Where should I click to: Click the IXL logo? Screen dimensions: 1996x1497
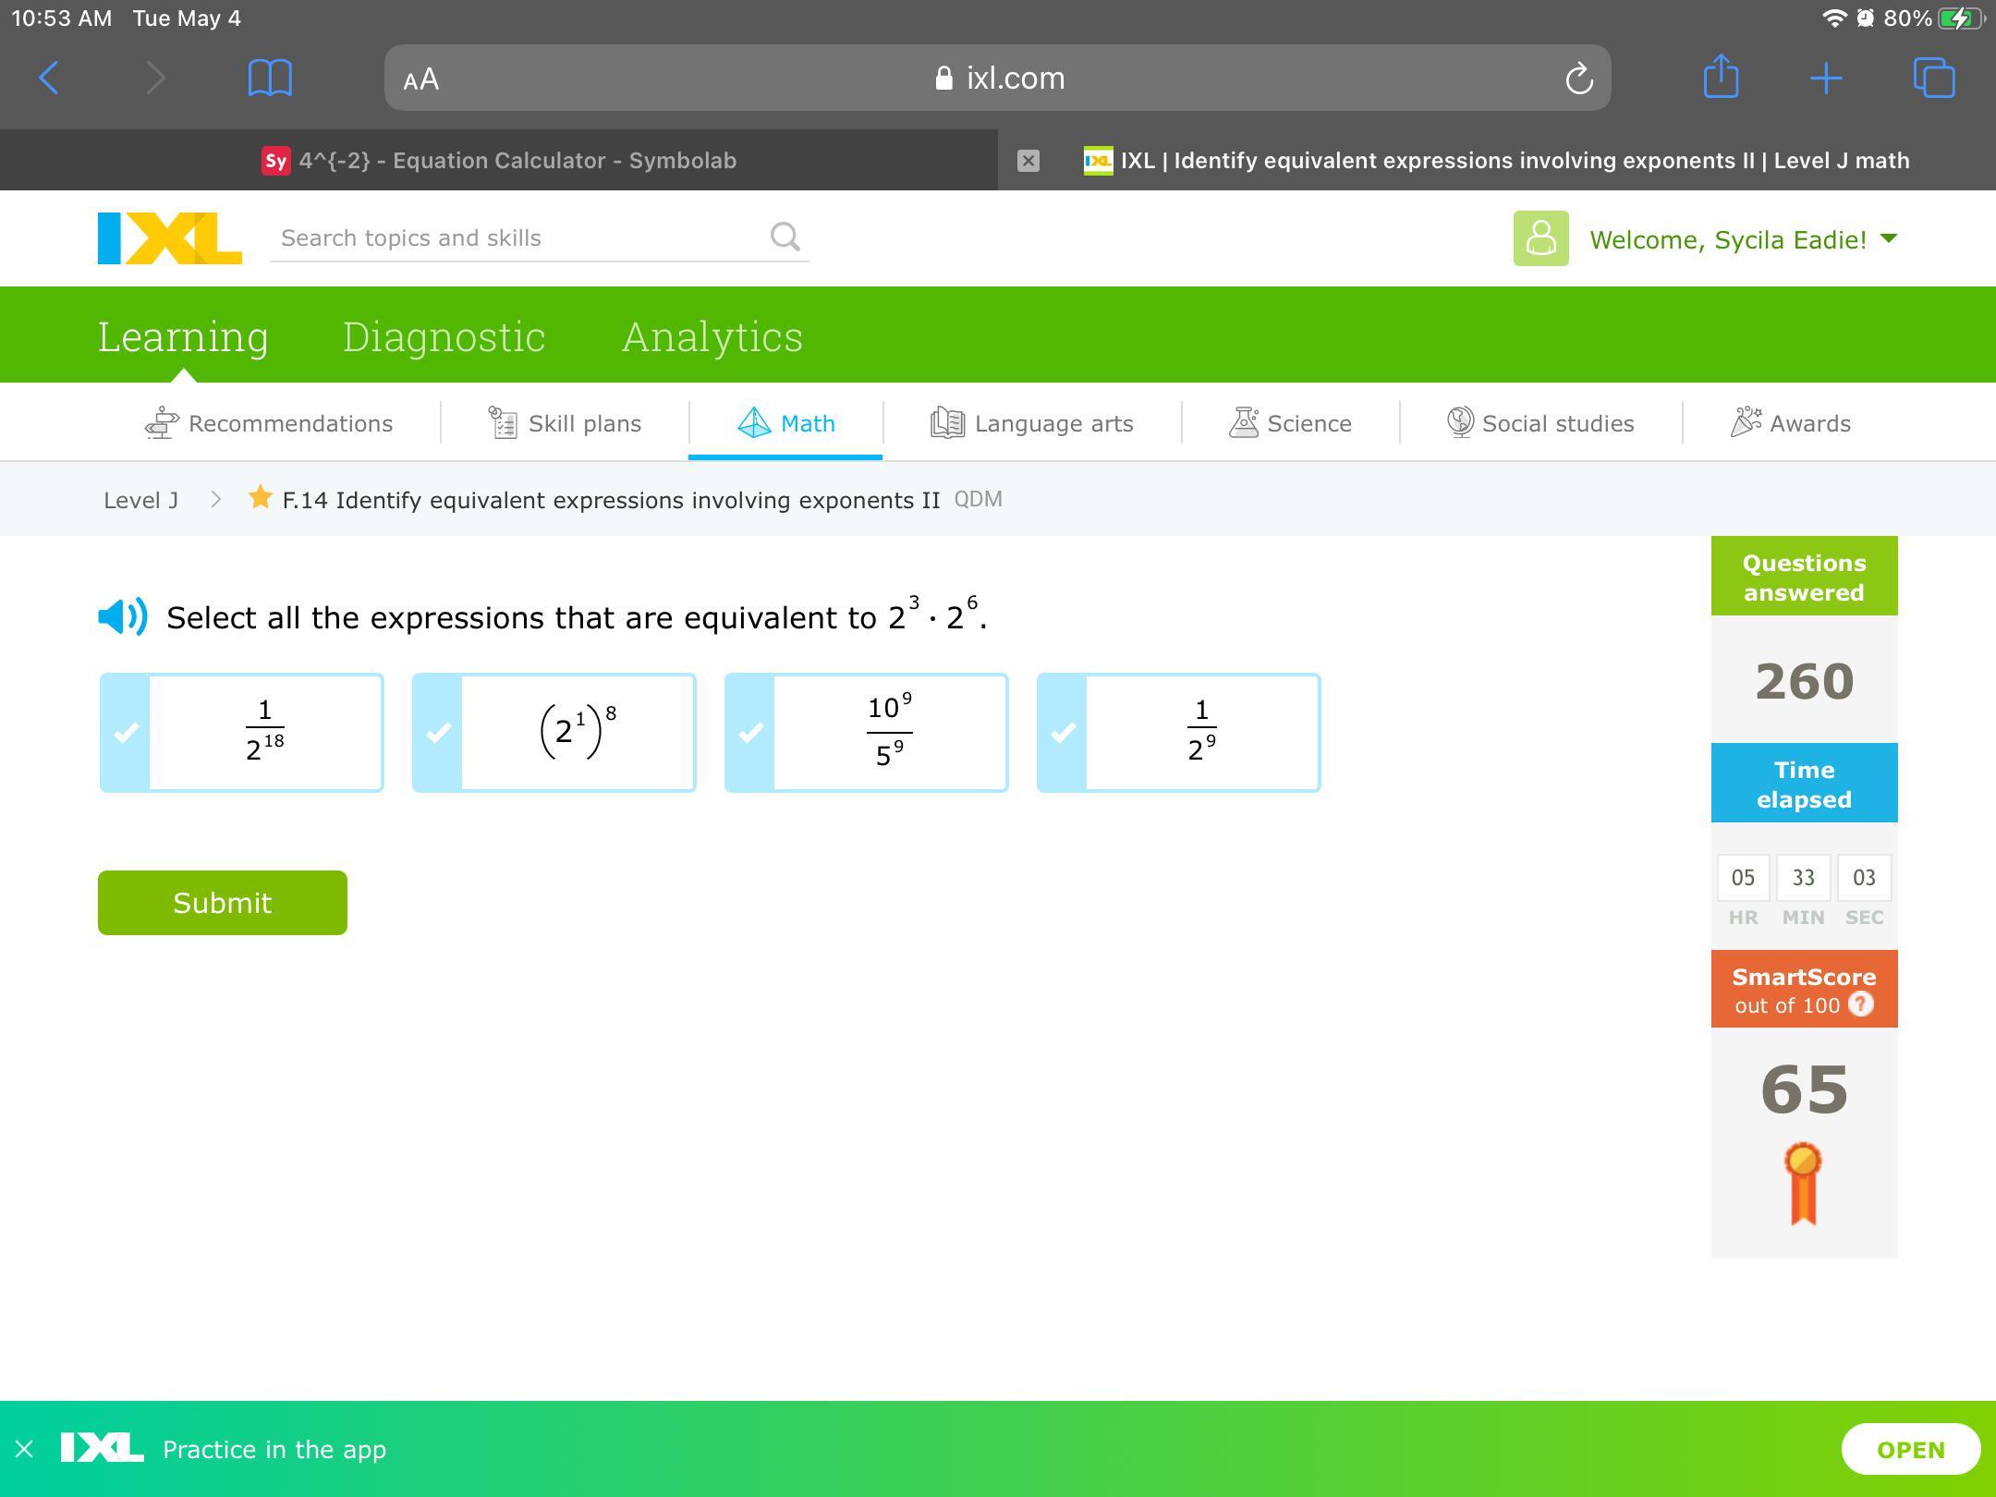[170, 238]
